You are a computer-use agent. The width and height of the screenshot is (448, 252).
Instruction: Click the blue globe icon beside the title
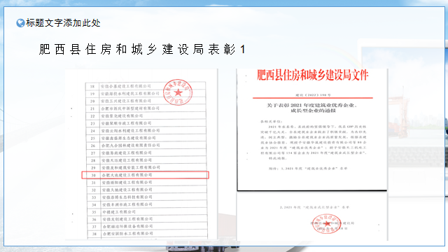pos(20,23)
